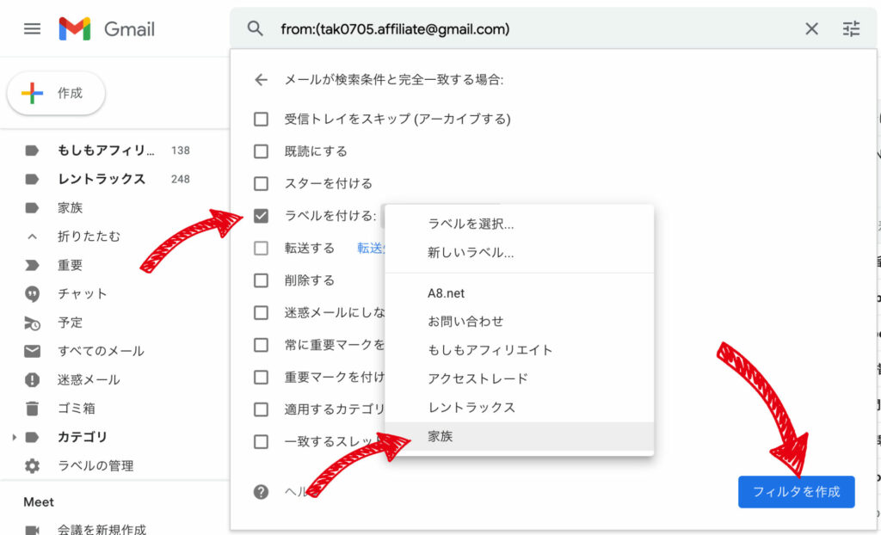Open すべてのメール in the sidebar
The image size is (881, 535).
tap(101, 351)
